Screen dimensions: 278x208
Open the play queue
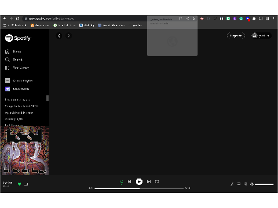click(x=239, y=184)
